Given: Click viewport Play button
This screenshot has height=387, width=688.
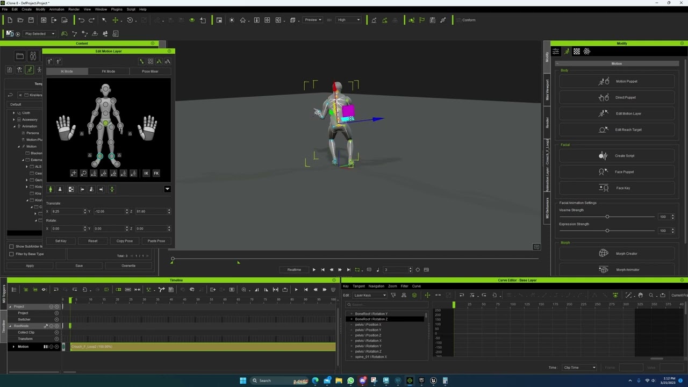Looking at the screenshot, I should click(314, 270).
